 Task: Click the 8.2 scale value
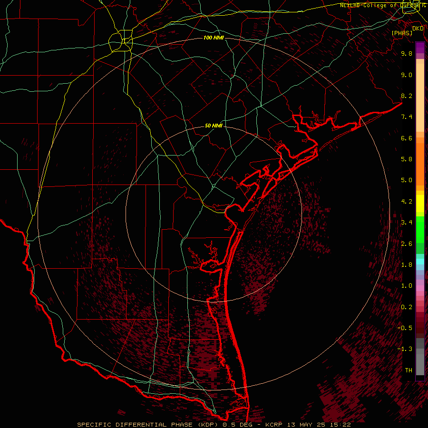click(407, 96)
